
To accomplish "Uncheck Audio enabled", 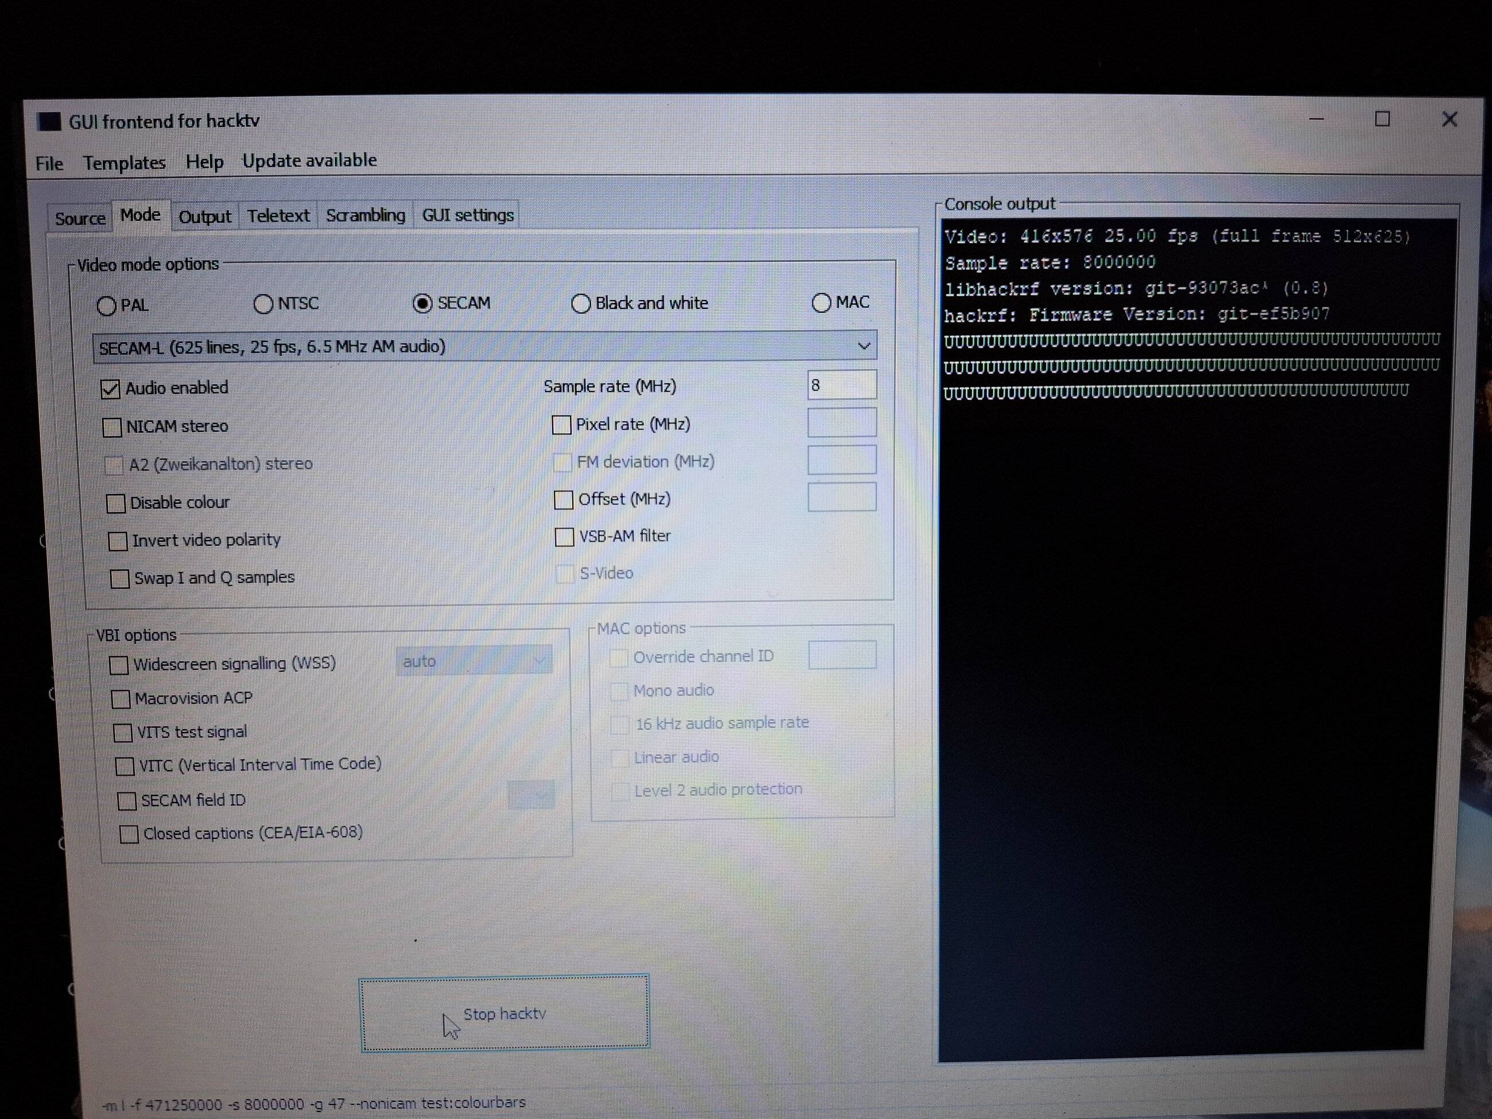I will point(110,389).
